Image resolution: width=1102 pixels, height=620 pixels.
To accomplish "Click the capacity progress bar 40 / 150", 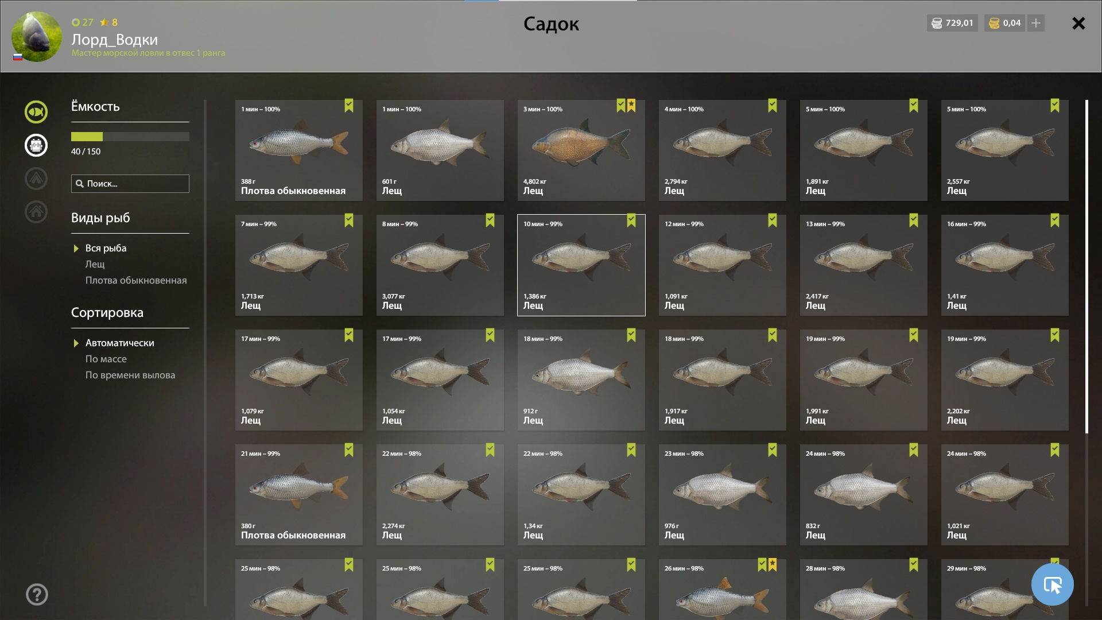I will click(x=130, y=137).
